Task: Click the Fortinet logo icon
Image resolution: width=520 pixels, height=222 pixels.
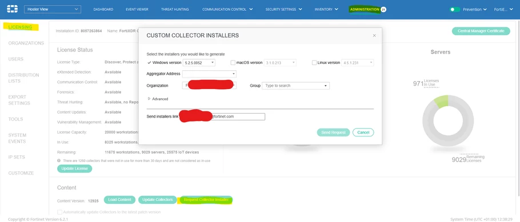Action: tap(12, 9)
